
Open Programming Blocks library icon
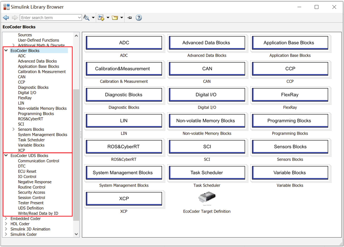[290, 121]
